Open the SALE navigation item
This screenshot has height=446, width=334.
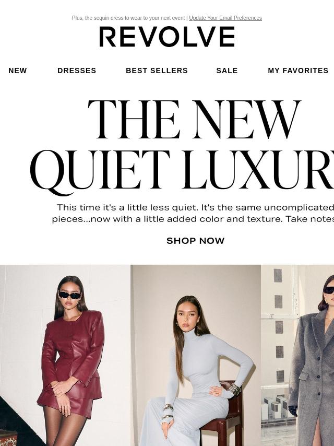pyautogui.click(x=227, y=71)
